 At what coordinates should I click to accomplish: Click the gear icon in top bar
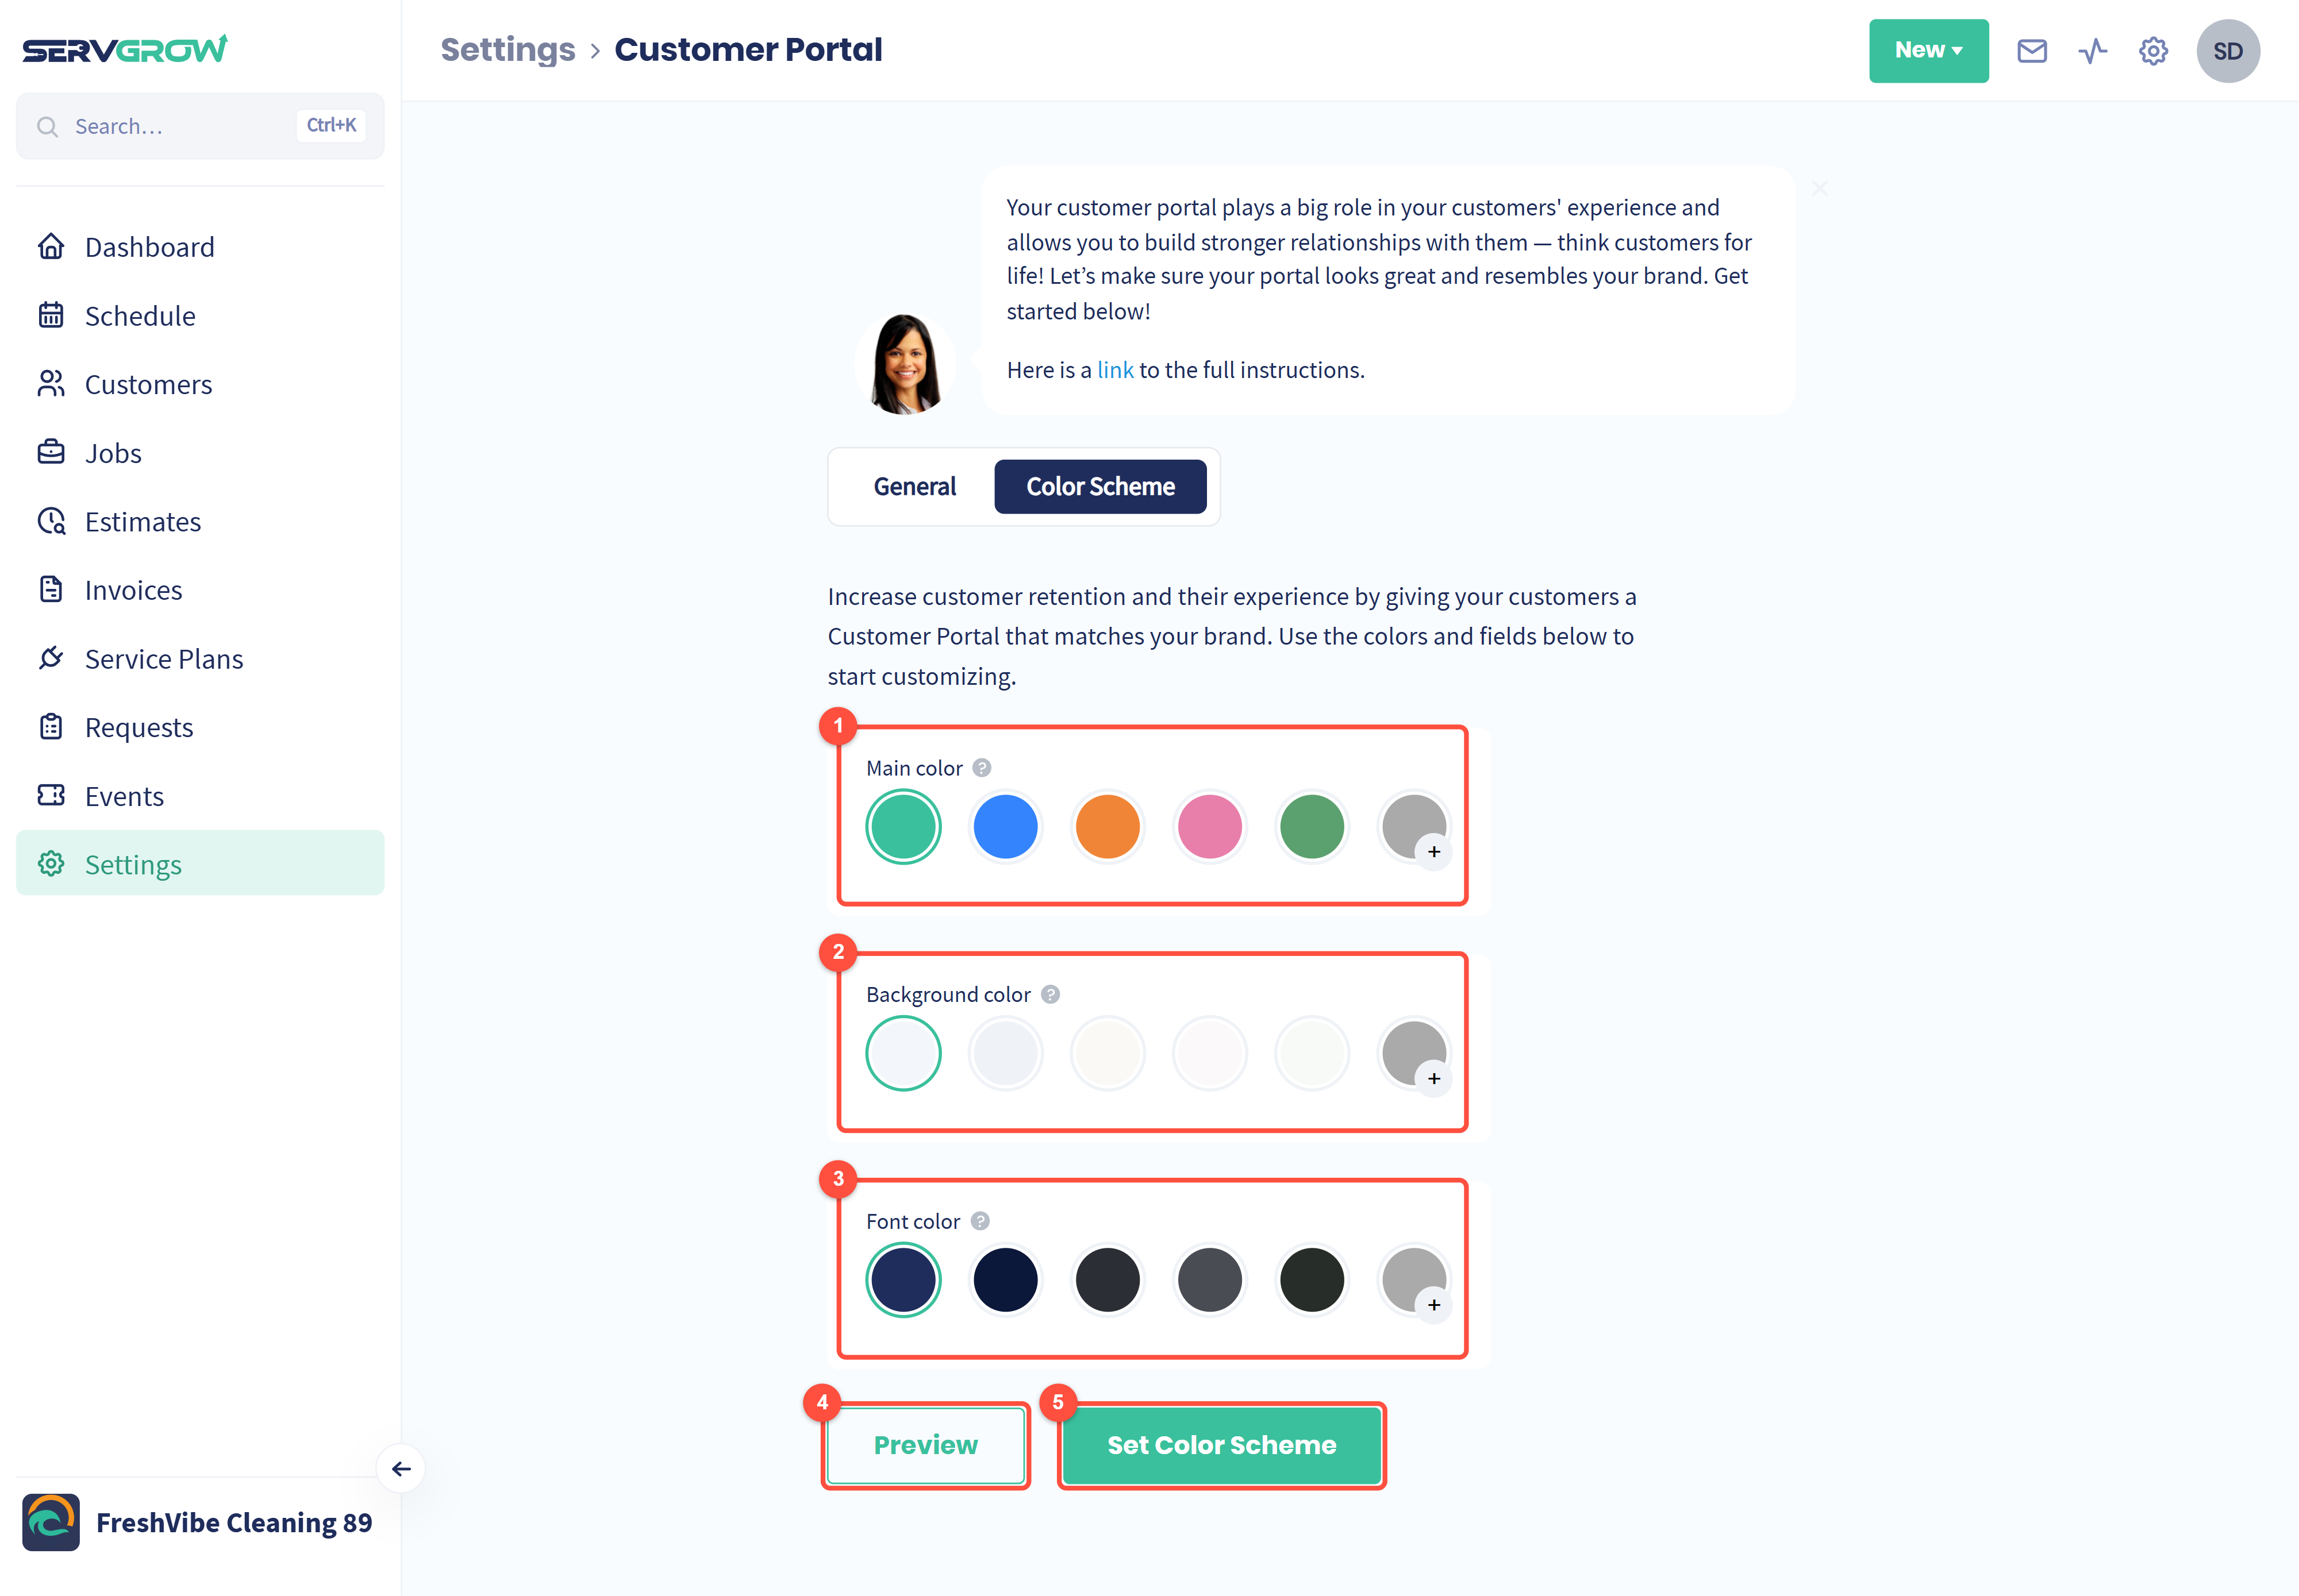(2153, 51)
